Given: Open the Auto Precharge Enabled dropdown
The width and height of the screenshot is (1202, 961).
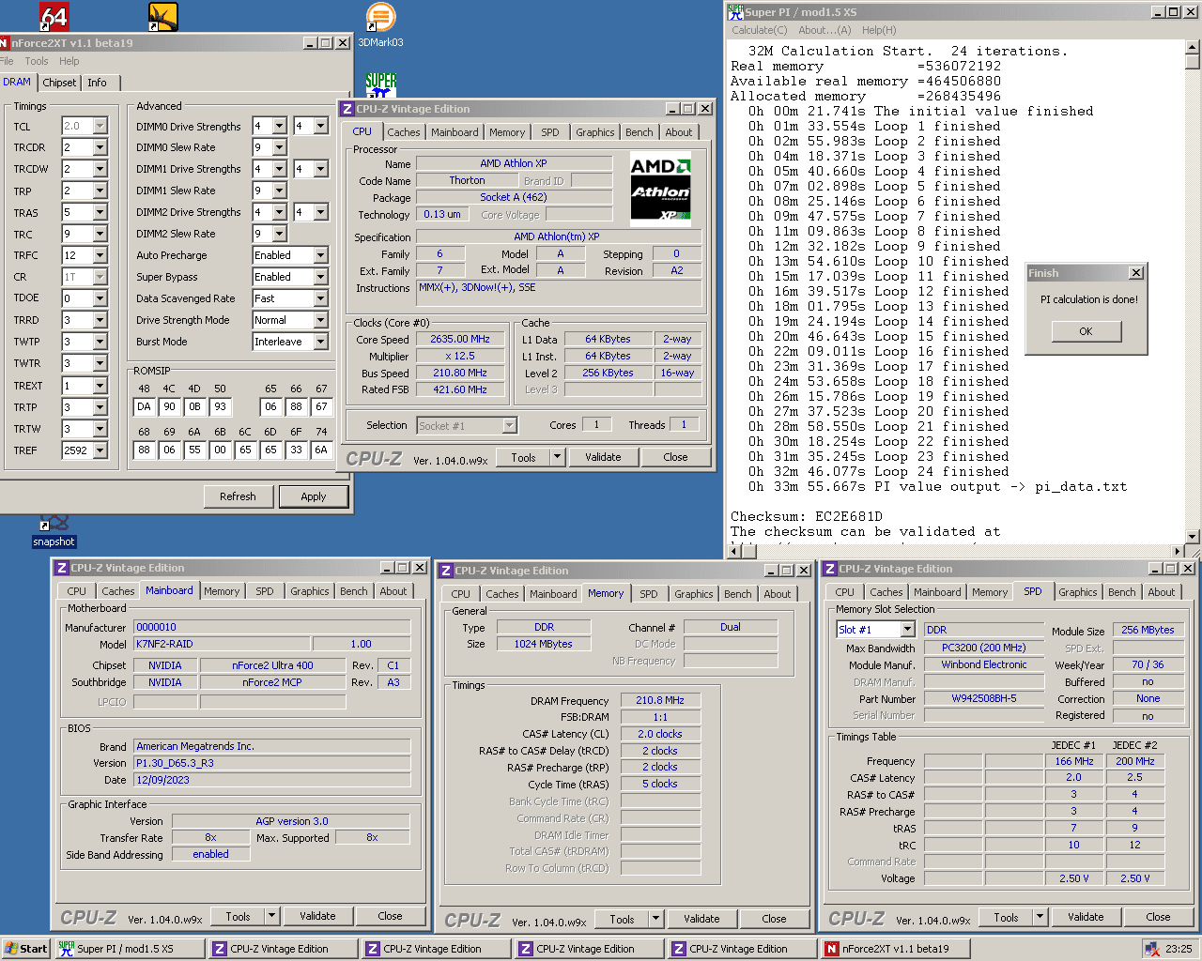Looking at the screenshot, I should point(320,255).
